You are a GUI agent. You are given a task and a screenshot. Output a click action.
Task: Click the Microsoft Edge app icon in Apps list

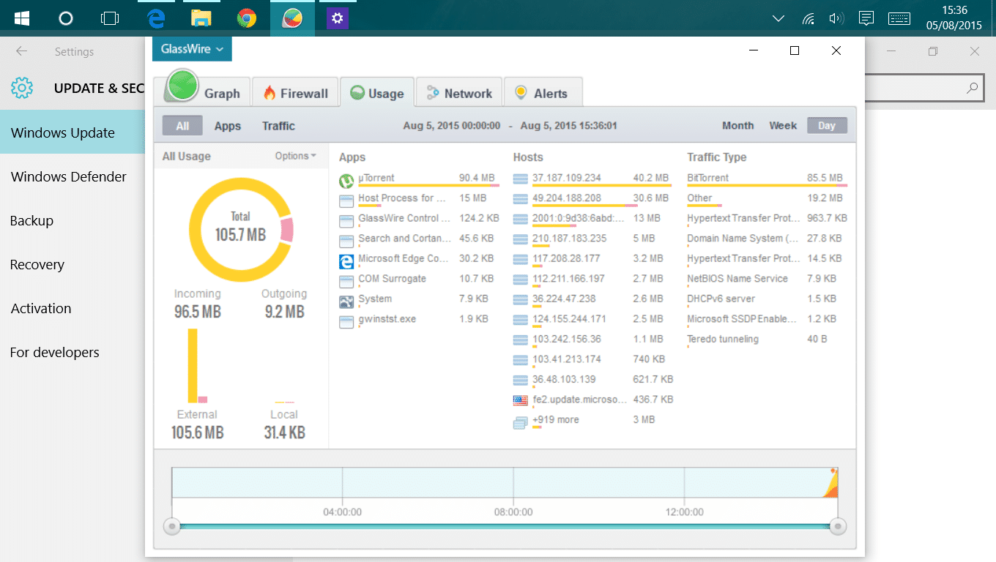346,261
